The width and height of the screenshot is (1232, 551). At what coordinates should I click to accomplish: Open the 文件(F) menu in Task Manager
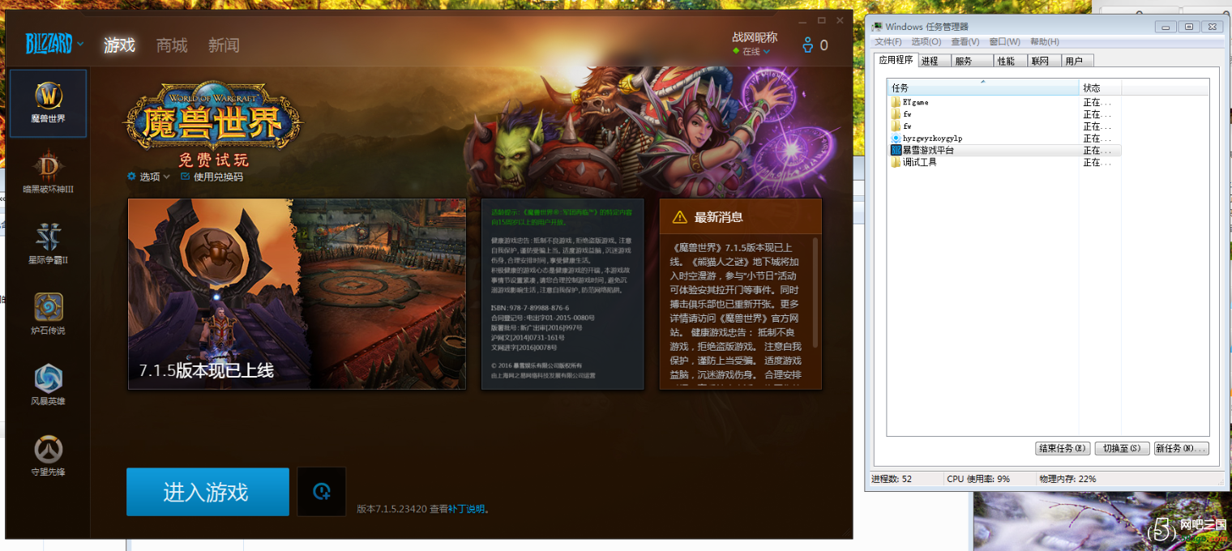(x=888, y=41)
